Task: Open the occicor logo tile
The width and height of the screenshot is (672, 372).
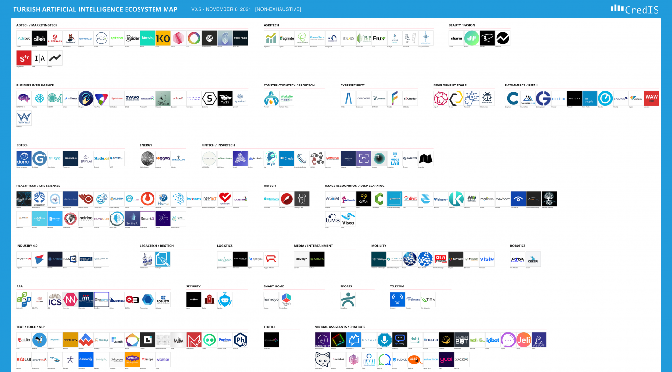Action: [x=559, y=98]
